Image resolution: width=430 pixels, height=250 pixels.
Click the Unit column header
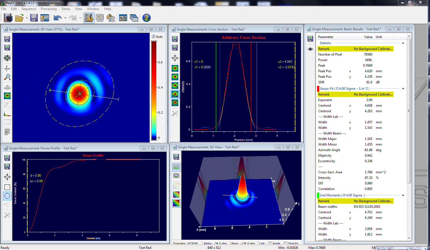[379, 37]
